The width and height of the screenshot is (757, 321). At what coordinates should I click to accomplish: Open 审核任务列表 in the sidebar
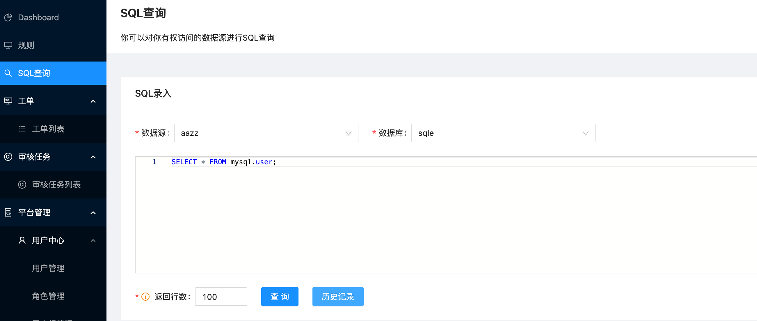pyautogui.click(x=53, y=185)
